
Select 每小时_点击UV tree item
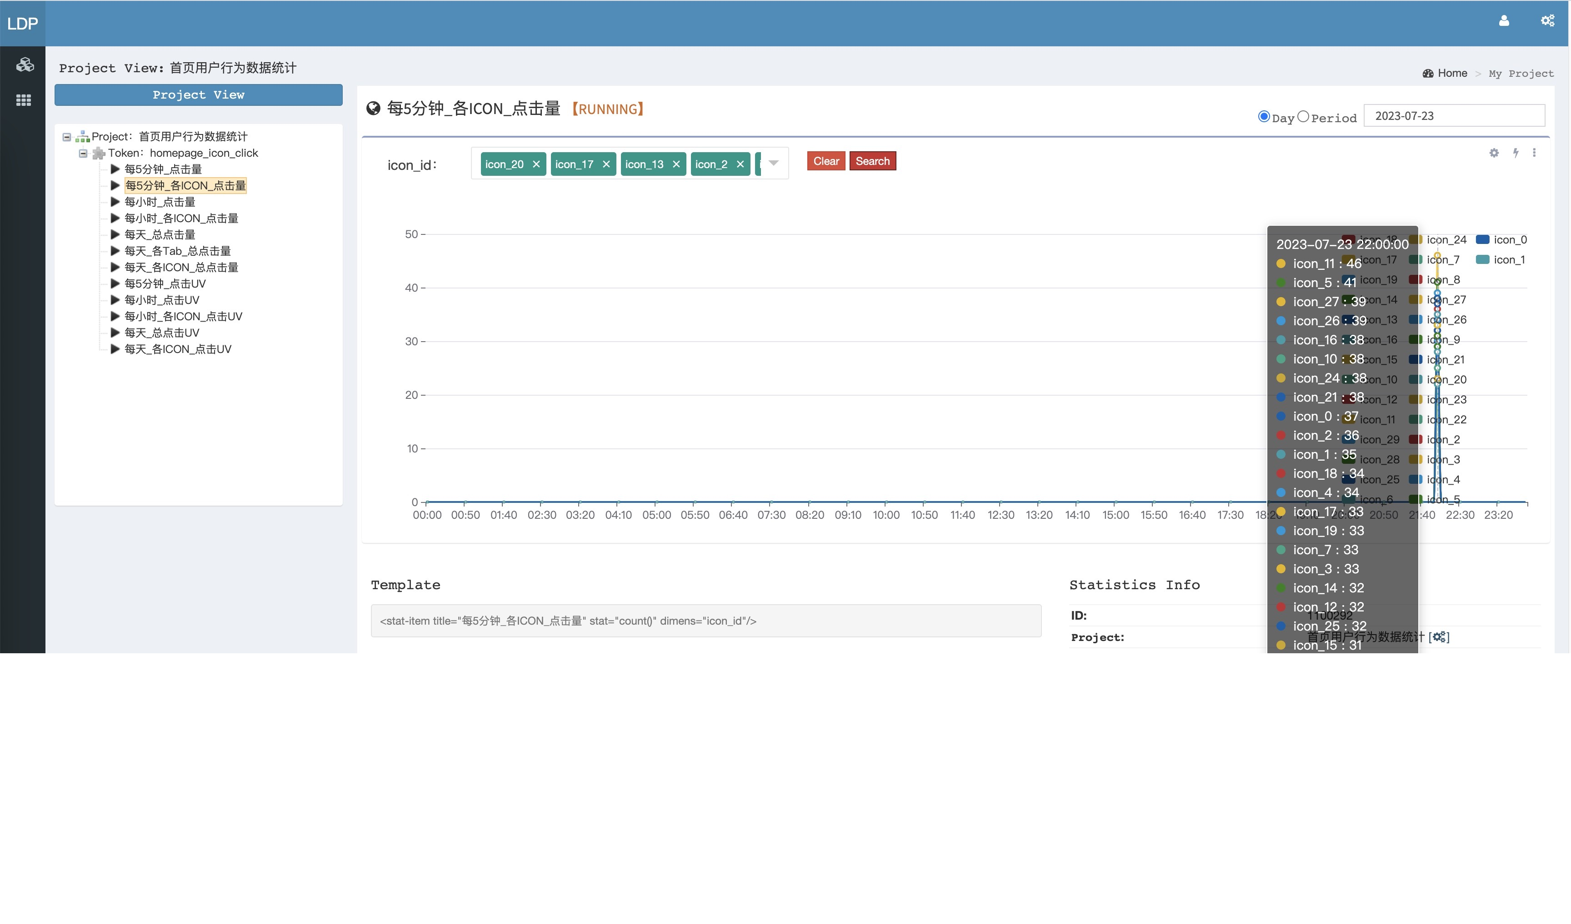coord(161,300)
